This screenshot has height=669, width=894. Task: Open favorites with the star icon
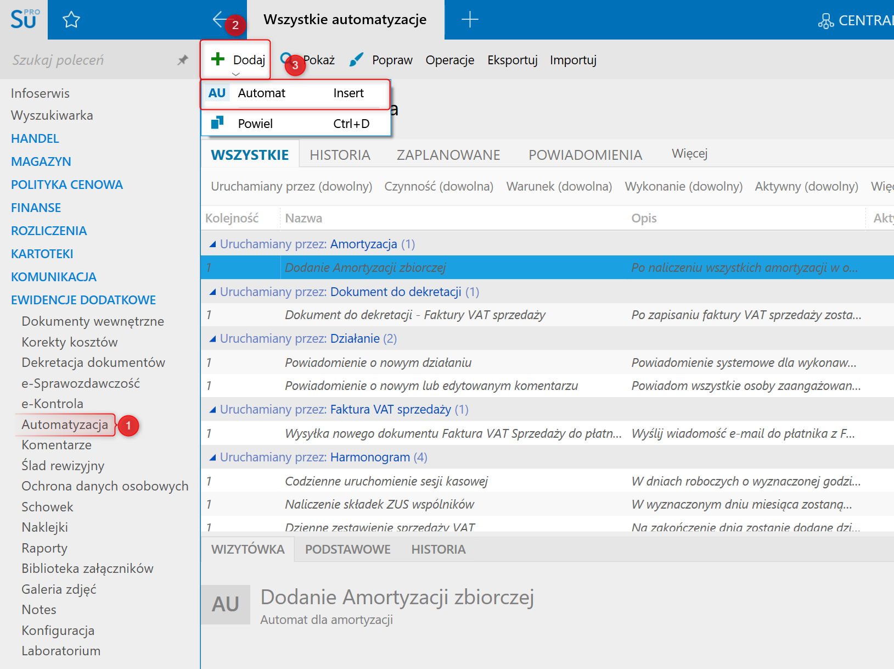point(71,20)
